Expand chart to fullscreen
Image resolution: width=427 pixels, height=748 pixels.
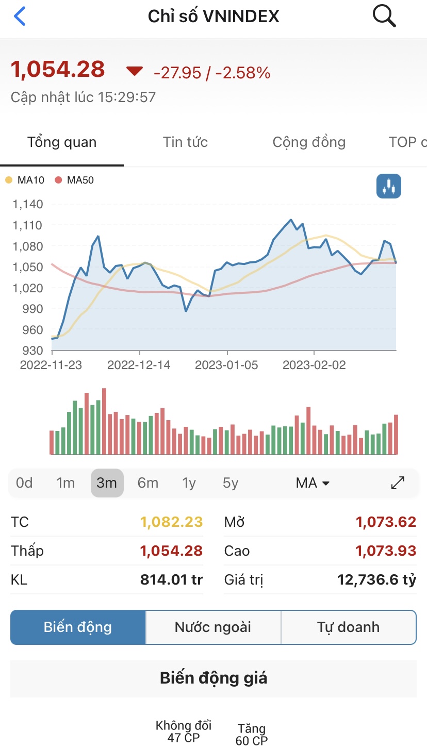[398, 483]
